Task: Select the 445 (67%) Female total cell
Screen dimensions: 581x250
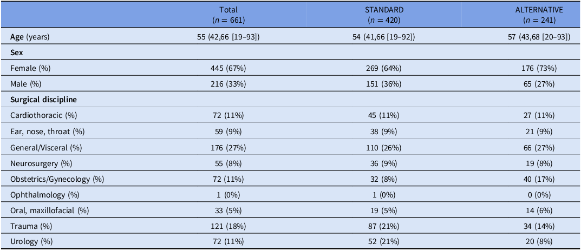Action: pos(229,68)
